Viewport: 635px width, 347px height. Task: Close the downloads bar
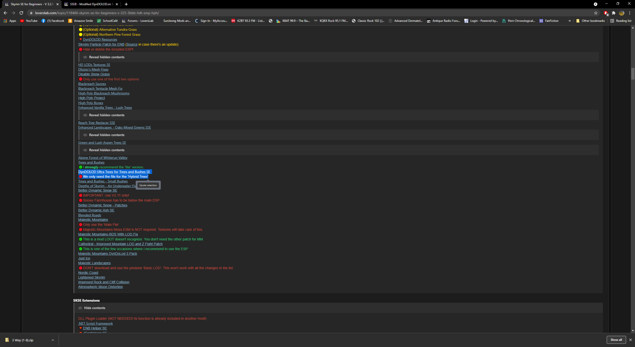coord(630,340)
